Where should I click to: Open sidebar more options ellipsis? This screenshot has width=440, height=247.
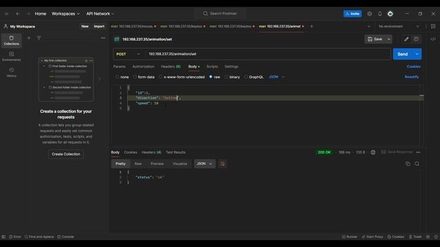coord(103,38)
